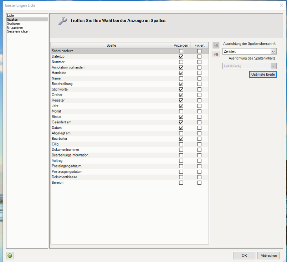The width and height of the screenshot is (287, 262).
Task: Uncheck Anzeigen for Status
Action: 181,117
